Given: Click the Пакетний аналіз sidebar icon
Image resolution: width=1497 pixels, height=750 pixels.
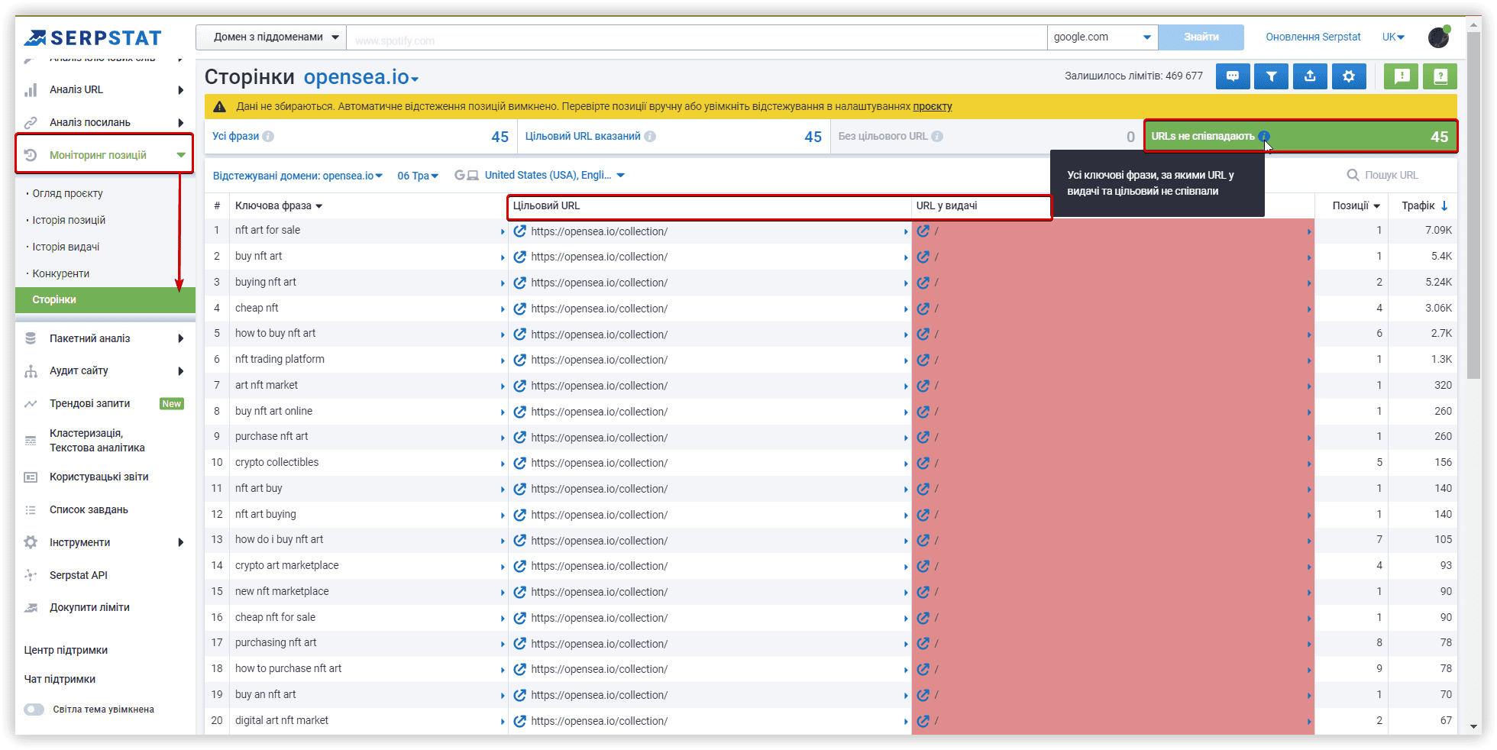Looking at the screenshot, I should click(31, 338).
